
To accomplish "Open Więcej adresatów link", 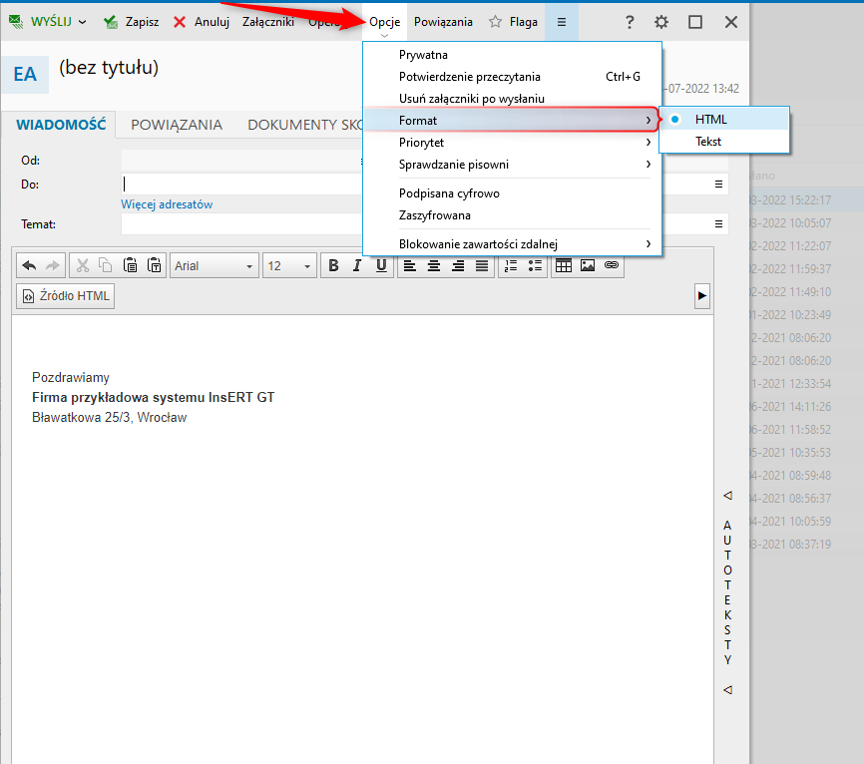I will click(167, 204).
